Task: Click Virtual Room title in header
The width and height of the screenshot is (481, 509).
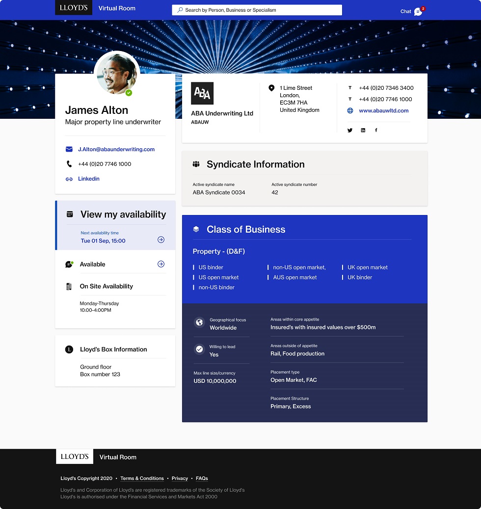Action: click(117, 8)
